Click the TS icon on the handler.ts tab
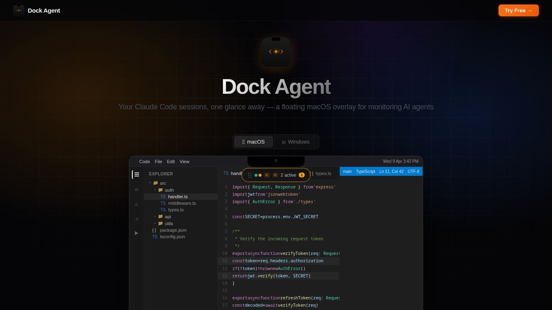552x310 pixels. coord(226,173)
